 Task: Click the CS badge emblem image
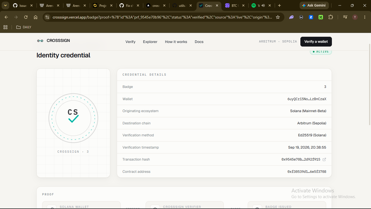[73, 118]
